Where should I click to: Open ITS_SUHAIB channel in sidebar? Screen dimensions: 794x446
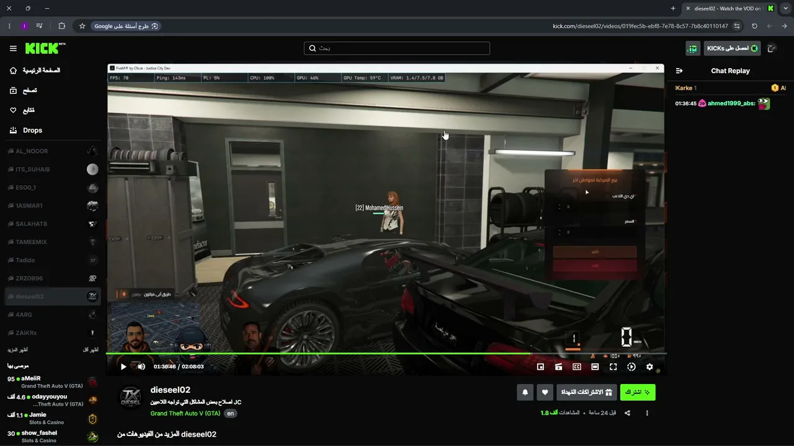point(53,169)
